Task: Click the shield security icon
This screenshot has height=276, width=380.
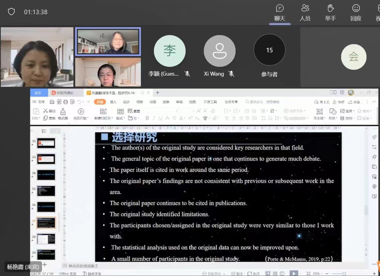Action: coord(11,12)
